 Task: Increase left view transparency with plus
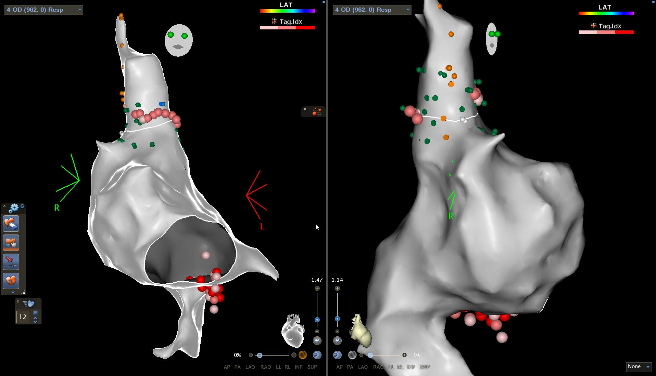pyautogui.click(x=294, y=355)
